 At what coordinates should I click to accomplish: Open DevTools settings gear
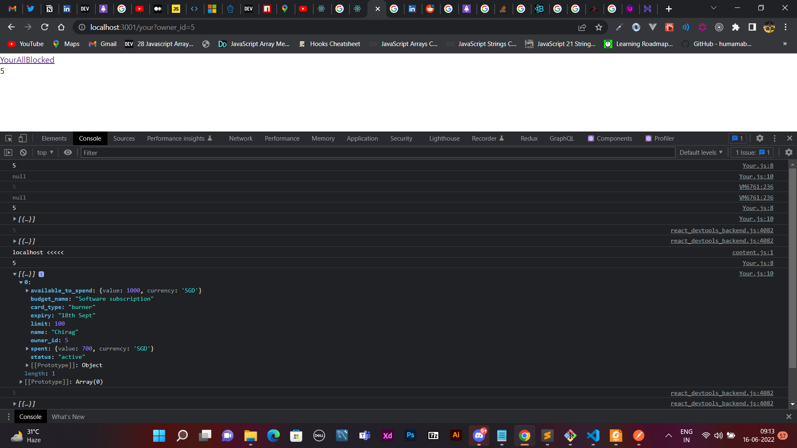pyautogui.click(x=760, y=138)
